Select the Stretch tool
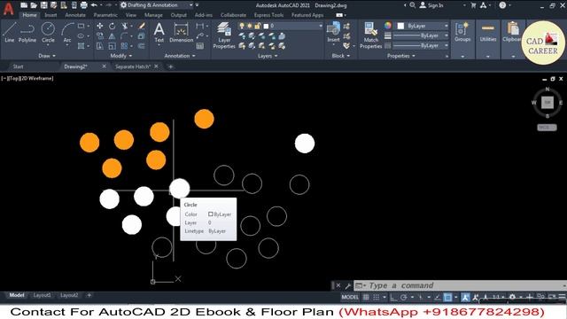The height and width of the screenshot is (319, 567). 100,46
